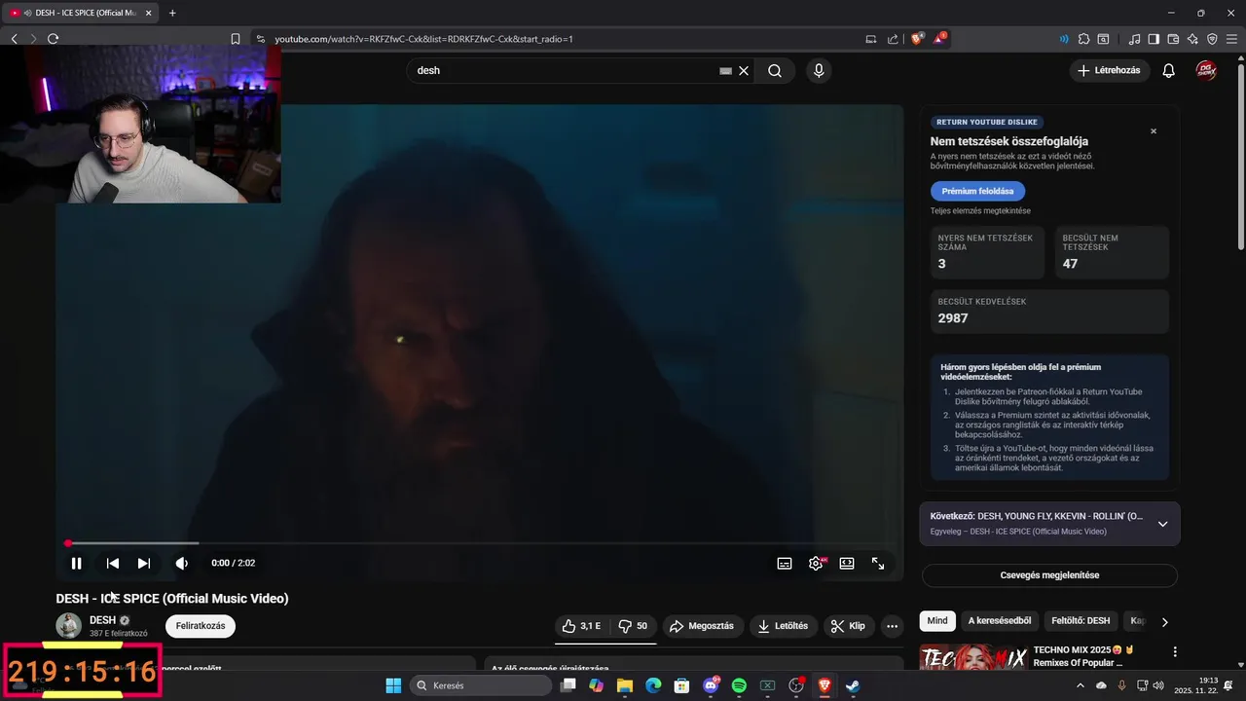1246x701 pixels.
Task: Open DESH channel avatar
Action: point(68,626)
